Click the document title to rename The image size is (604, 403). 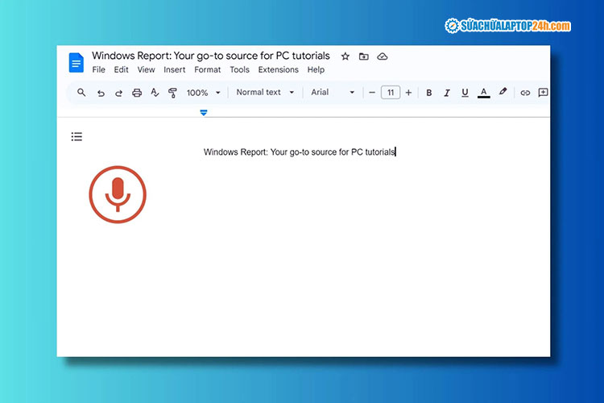211,56
